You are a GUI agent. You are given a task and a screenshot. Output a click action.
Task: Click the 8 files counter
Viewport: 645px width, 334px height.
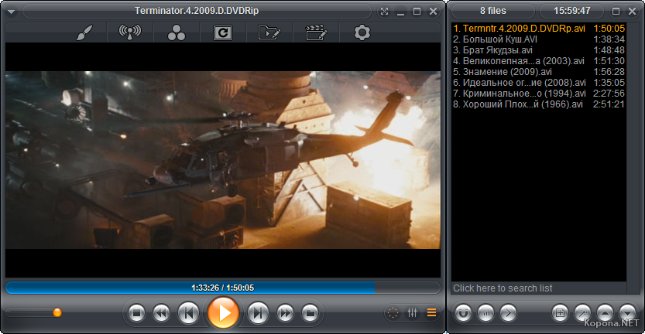[x=492, y=11]
